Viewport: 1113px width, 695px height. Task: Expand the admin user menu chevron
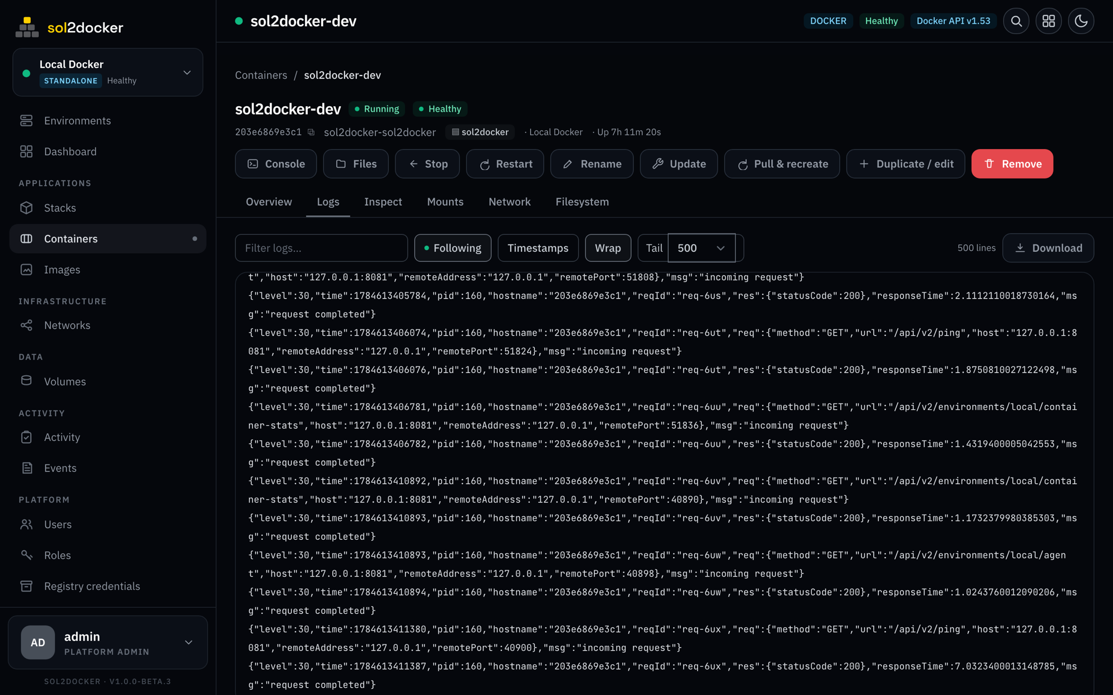(x=189, y=643)
